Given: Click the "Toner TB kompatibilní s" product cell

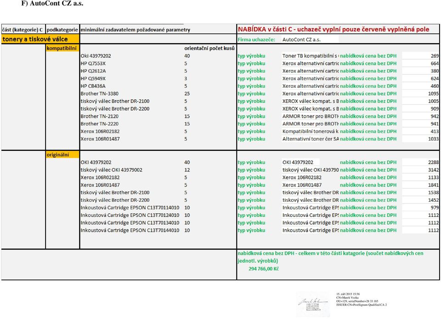Looking at the screenshot, I should click(311, 56).
